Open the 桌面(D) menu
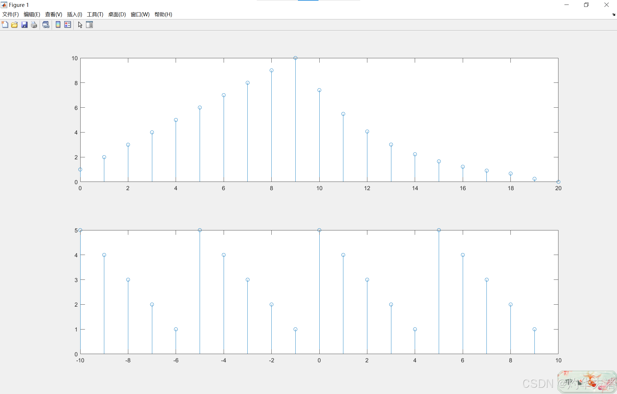The width and height of the screenshot is (617, 394). [x=117, y=14]
